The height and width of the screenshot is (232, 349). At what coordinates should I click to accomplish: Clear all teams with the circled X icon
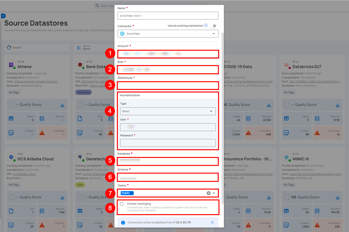209,193
